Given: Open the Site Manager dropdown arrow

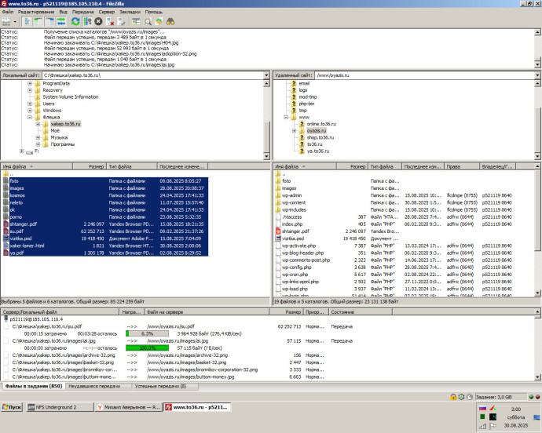Looking at the screenshot, I should (15, 22).
